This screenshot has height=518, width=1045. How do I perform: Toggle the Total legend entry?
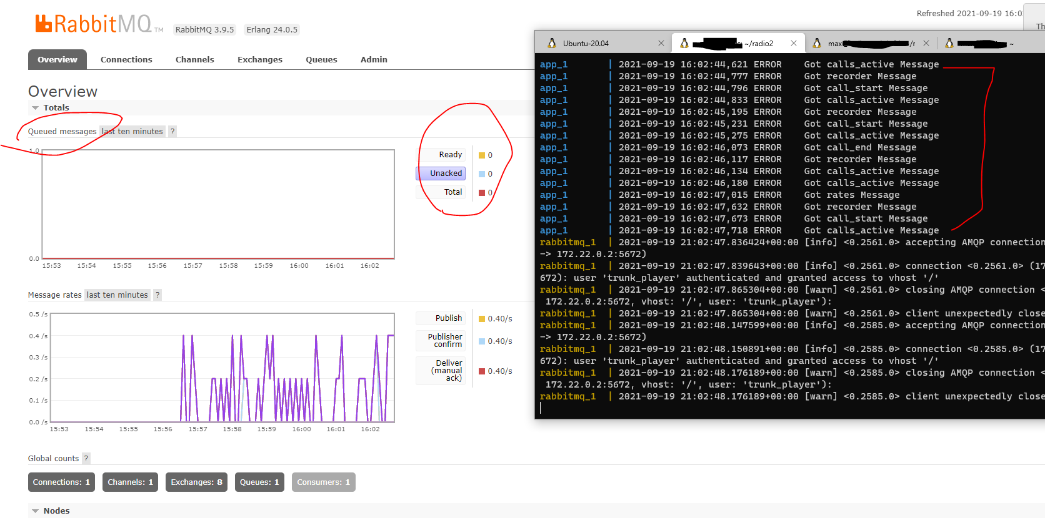click(441, 192)
